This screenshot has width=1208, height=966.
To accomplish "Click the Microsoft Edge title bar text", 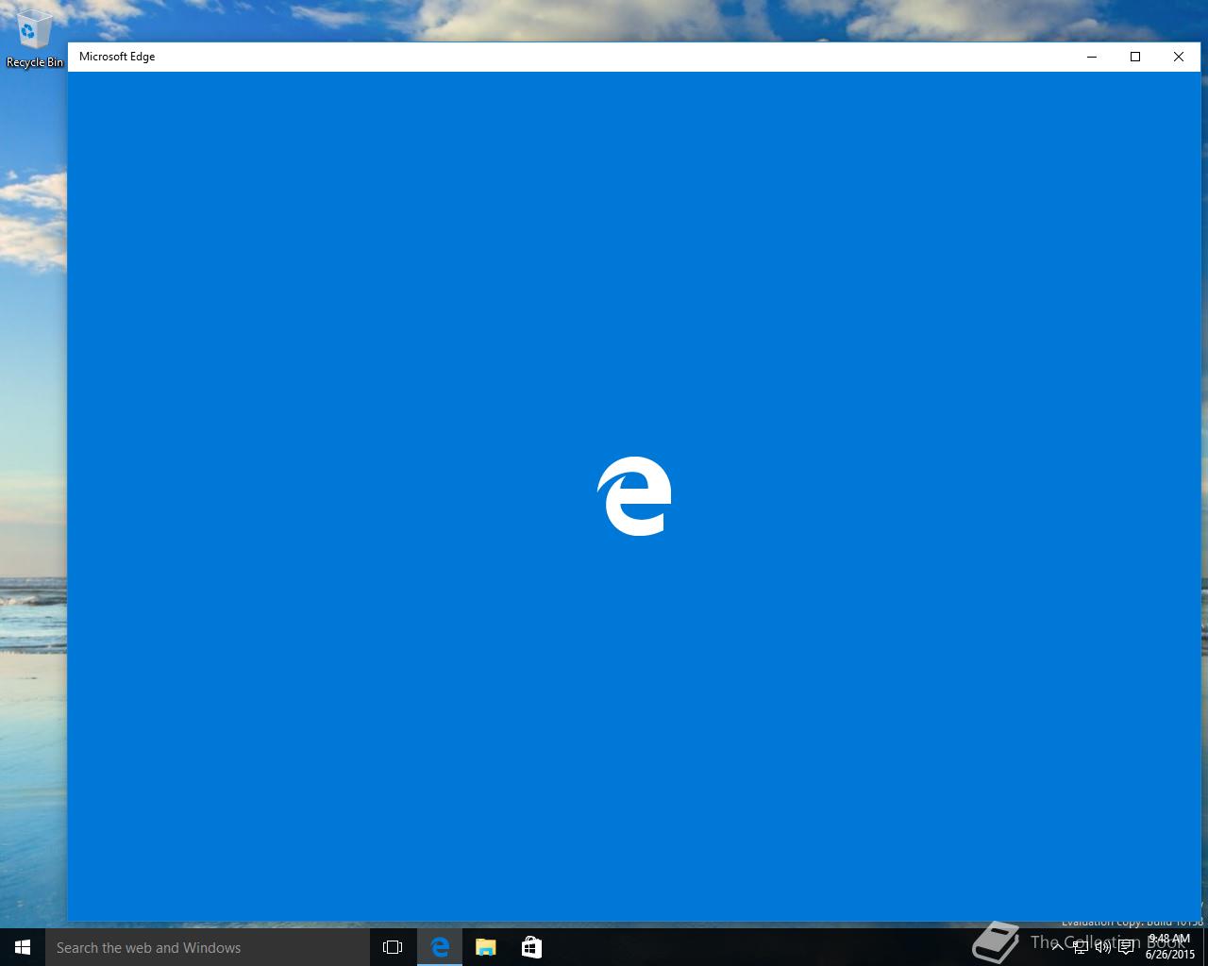I will [x=117, y=57].
